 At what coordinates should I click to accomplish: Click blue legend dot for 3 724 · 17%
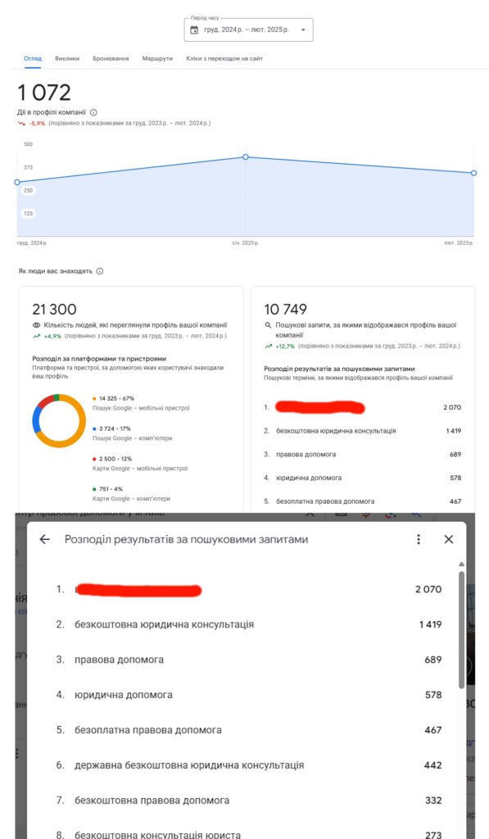[95, 429]
